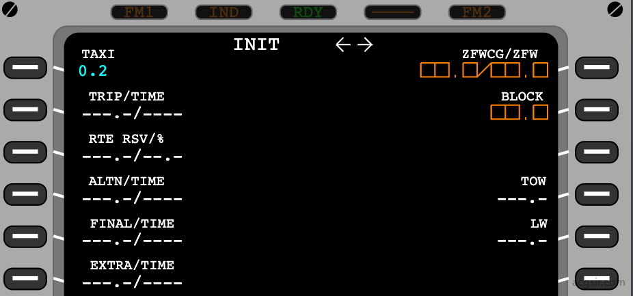The width and height of the screenshot is (633, 296).
Task: Click the orange ZFWCG/ZFW entry boxes
Action: (484, 70)
